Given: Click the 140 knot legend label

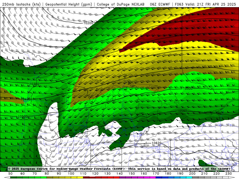Looking at the screenshot, I should (x=119, y=174).
